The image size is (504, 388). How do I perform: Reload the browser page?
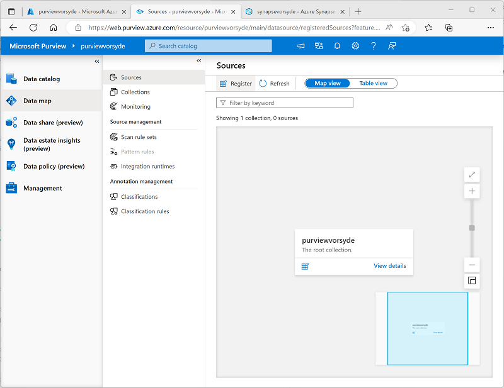click(33, 28)
